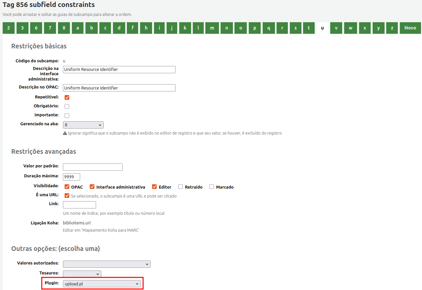Check the Retraído visibility option
The width and height of the screenshot is (422, 290).
pos(181,187)
